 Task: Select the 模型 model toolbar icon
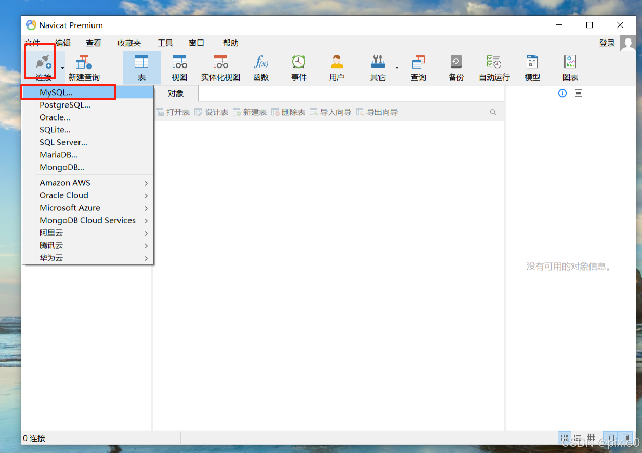pyautogui.click(x=532, y=62)
